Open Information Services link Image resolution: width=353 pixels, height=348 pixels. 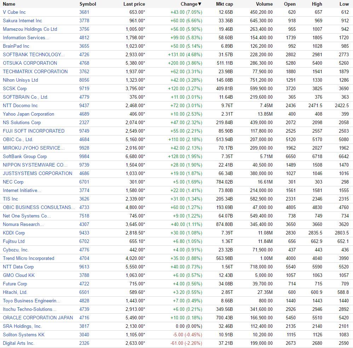coord(26,37)
